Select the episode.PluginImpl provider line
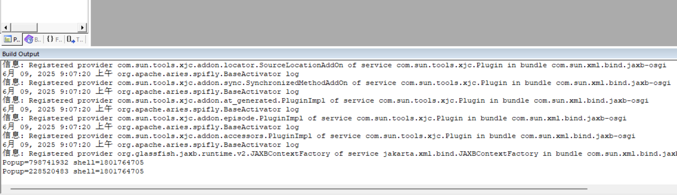Image resolution: width=677 pixels, height=195 pixels. pyautogui.click(x=315, y=118)
